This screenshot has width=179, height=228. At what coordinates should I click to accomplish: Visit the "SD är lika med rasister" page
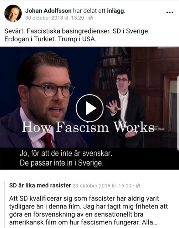tap(40, 185)
